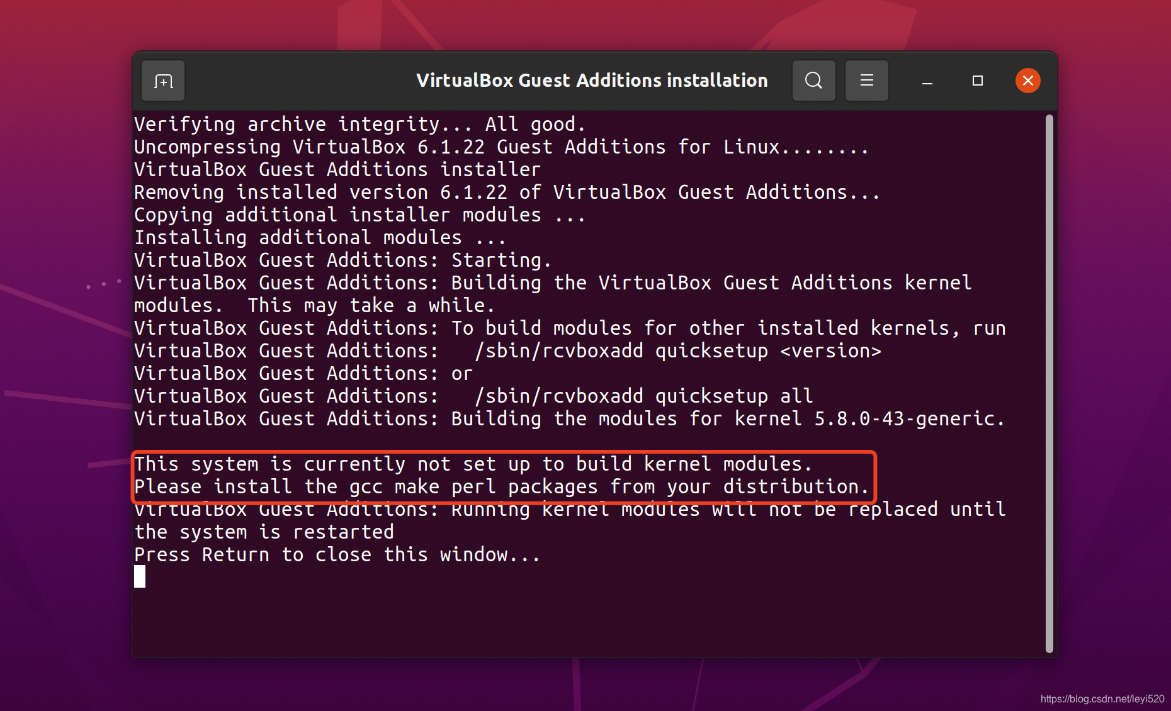Image resolution: width=1171 pixels, height=711 pixels.
Task: Click the line 'This system is currently not set up'
Action: click(x=473, y=464)
